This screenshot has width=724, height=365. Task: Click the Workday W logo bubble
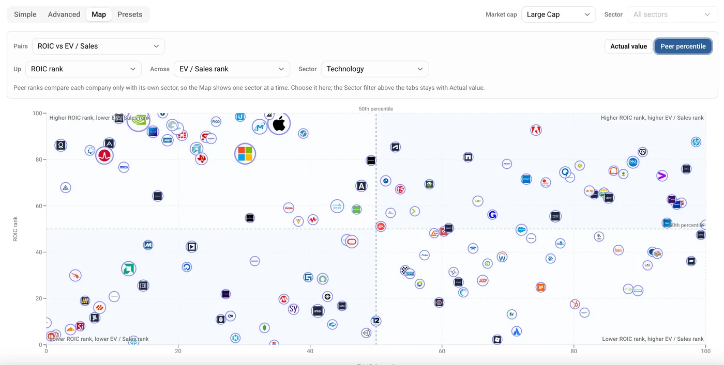point(502,257)
